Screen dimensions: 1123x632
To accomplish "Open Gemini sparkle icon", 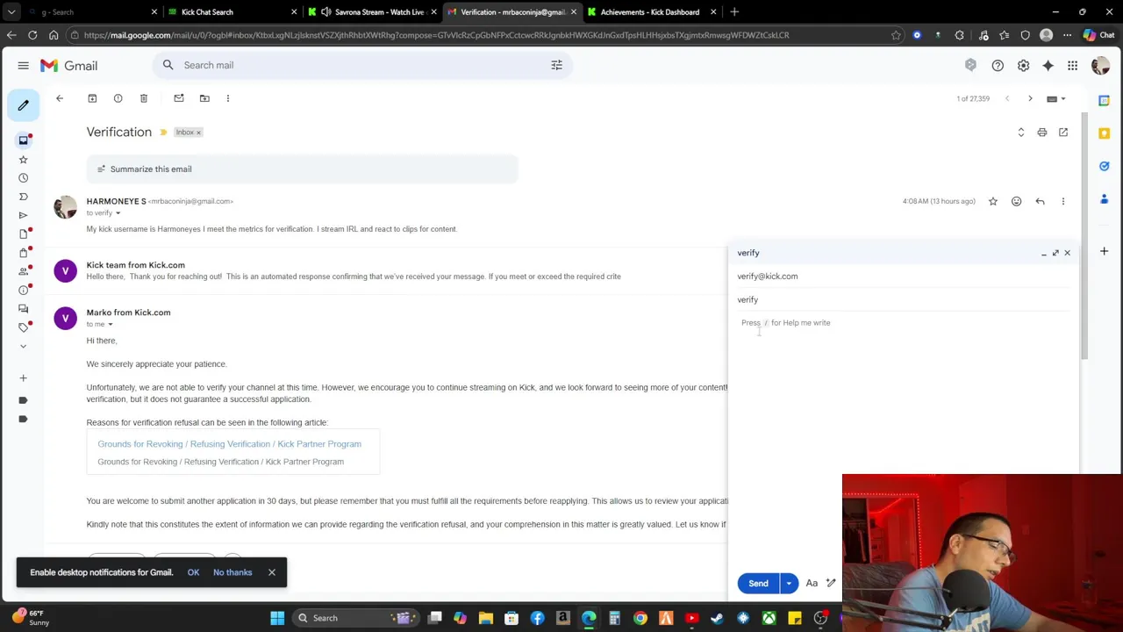I will click(x=1048, y=66).
